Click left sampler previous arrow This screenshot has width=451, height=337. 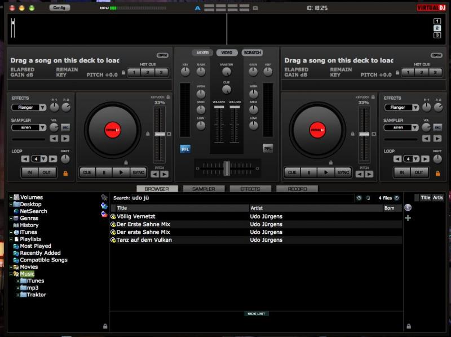coord(54,139)
